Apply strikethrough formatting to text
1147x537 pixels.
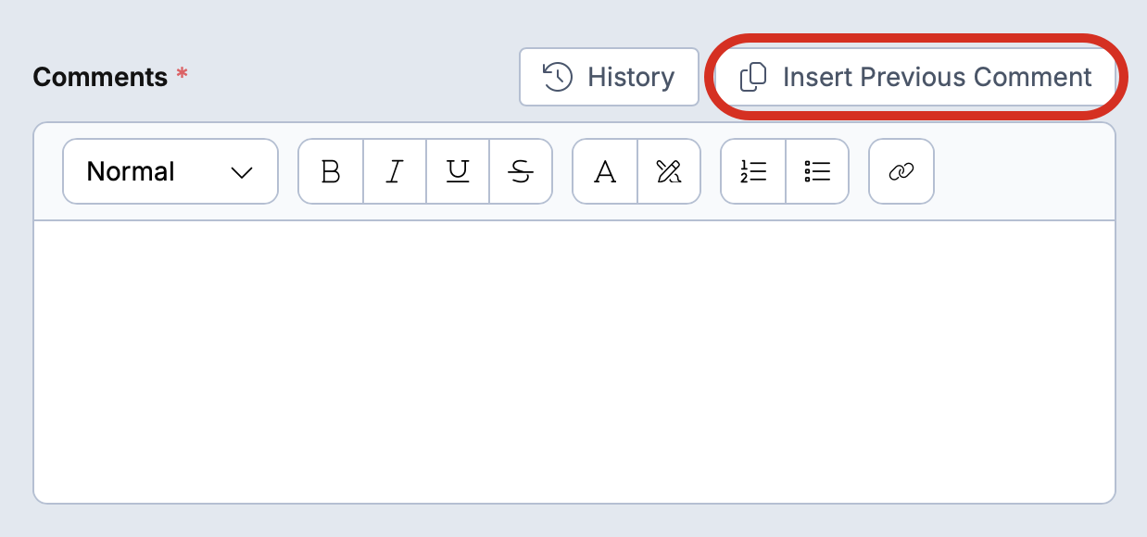(x=521, y=171)
